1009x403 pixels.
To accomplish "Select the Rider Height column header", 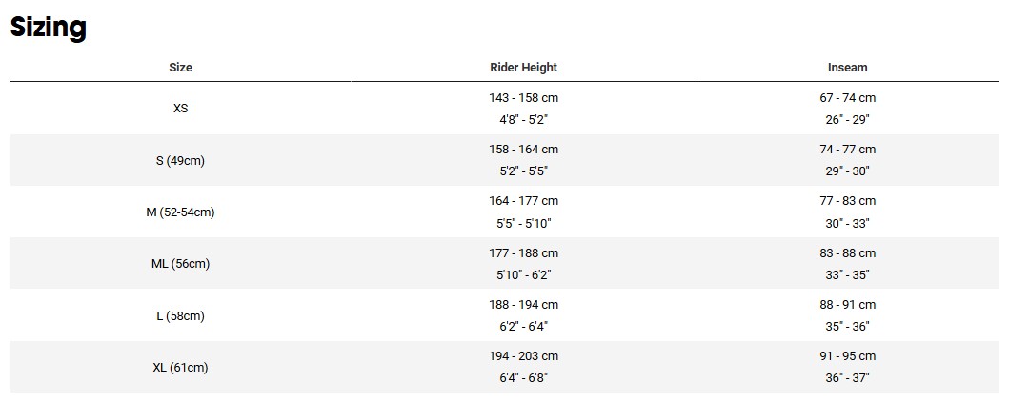I will coord(523,68).
